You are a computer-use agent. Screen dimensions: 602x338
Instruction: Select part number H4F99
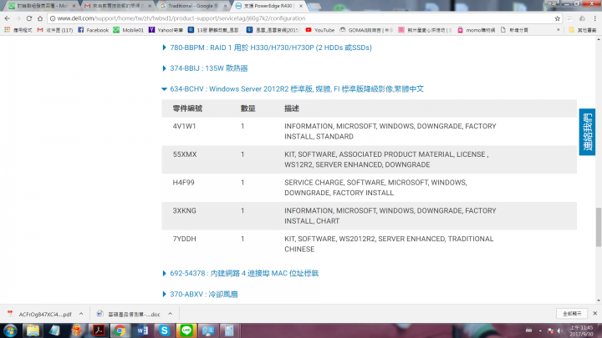pyautogui.click(x=183, y=183)
